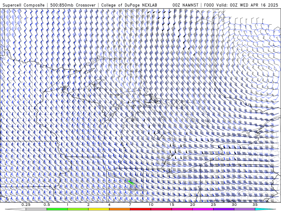Click the '500:850mb Crossover' header label
The image size is (281, 211).
(73, 5)
